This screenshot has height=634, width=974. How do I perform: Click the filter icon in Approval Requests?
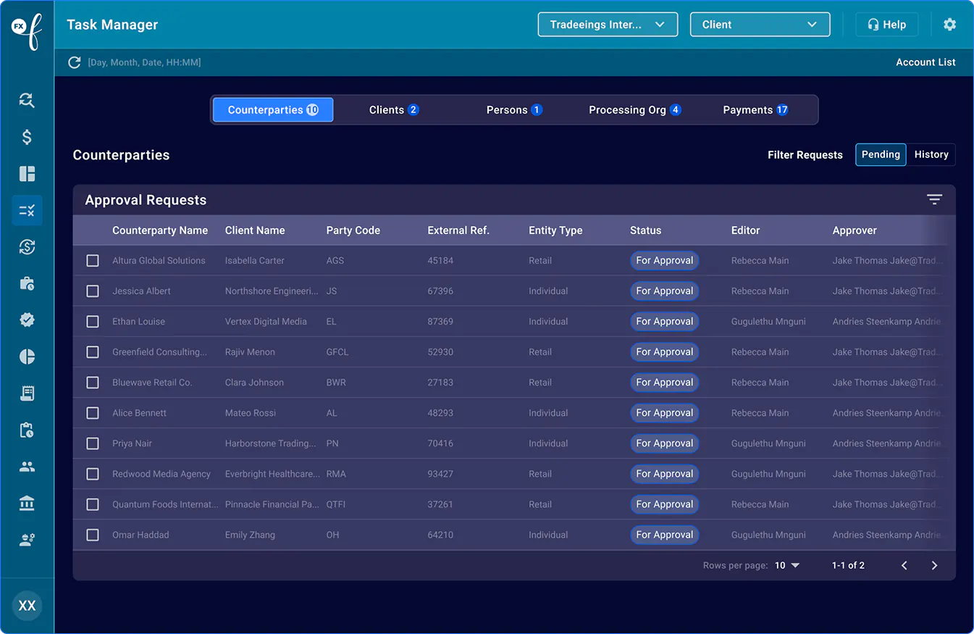934,200
